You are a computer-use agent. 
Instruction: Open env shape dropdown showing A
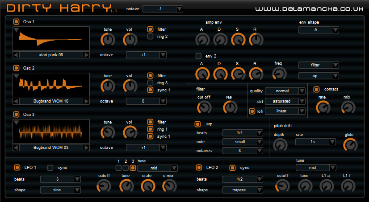[x=319, y=30]
